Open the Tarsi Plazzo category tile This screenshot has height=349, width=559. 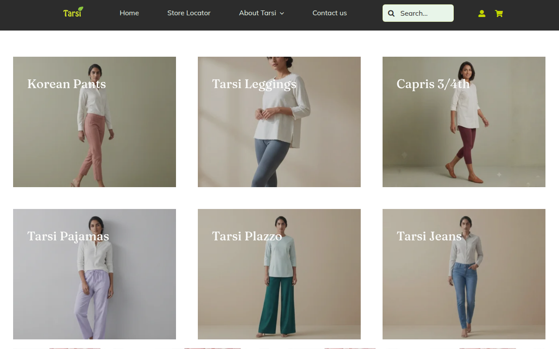279,274
